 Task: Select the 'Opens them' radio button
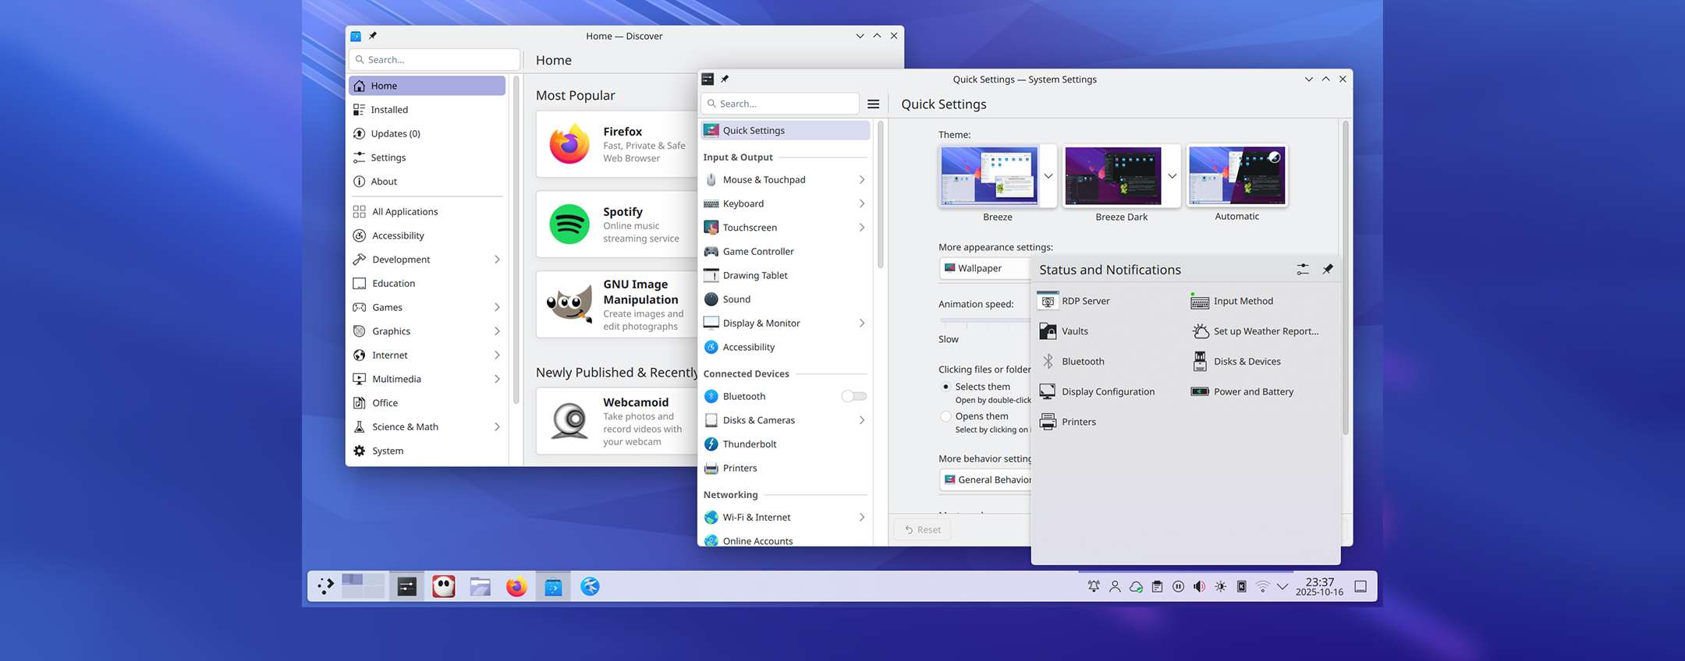[945, 416]
